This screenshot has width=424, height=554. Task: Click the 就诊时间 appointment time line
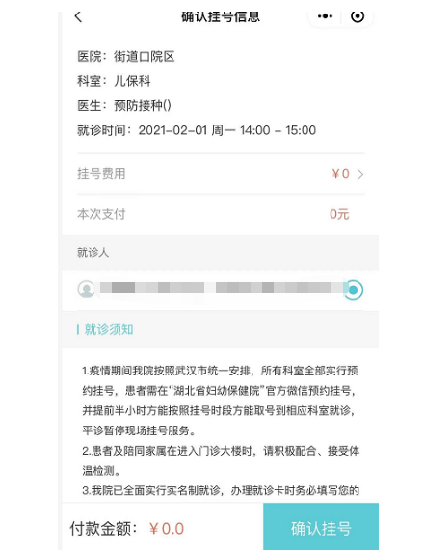coord(197,130)
